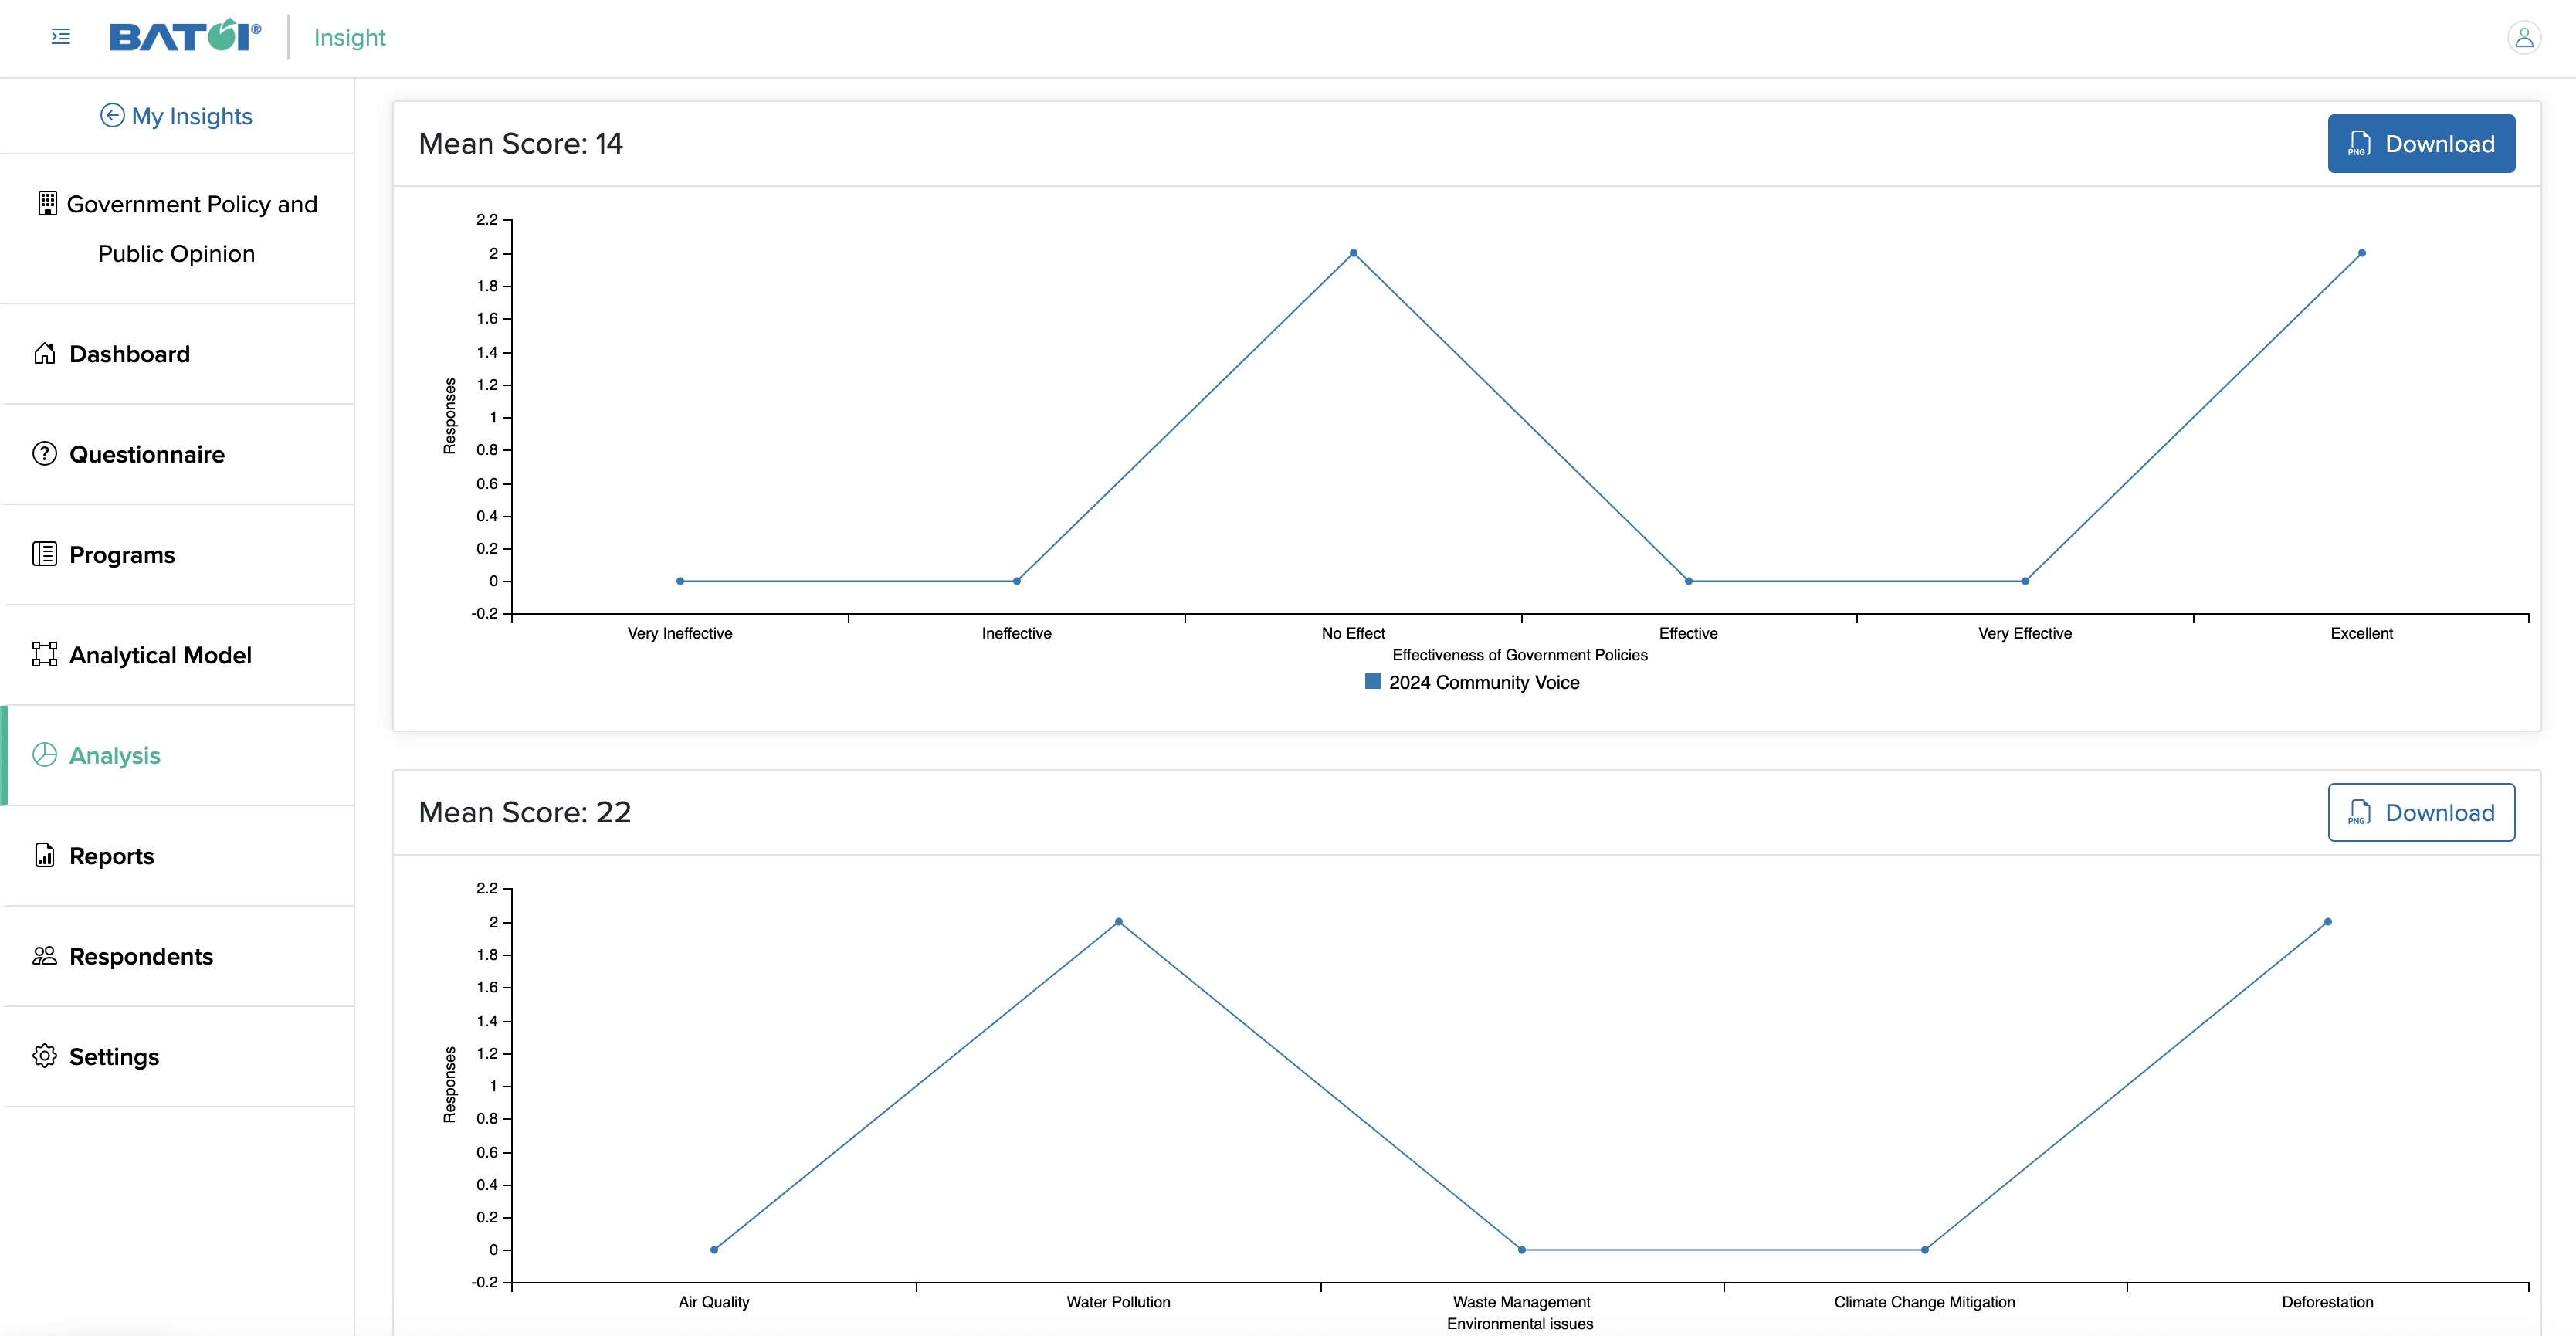Click the Ineffective axis label
The height and width of the screenshot is (1336, 2576).
pos(1016,633)
